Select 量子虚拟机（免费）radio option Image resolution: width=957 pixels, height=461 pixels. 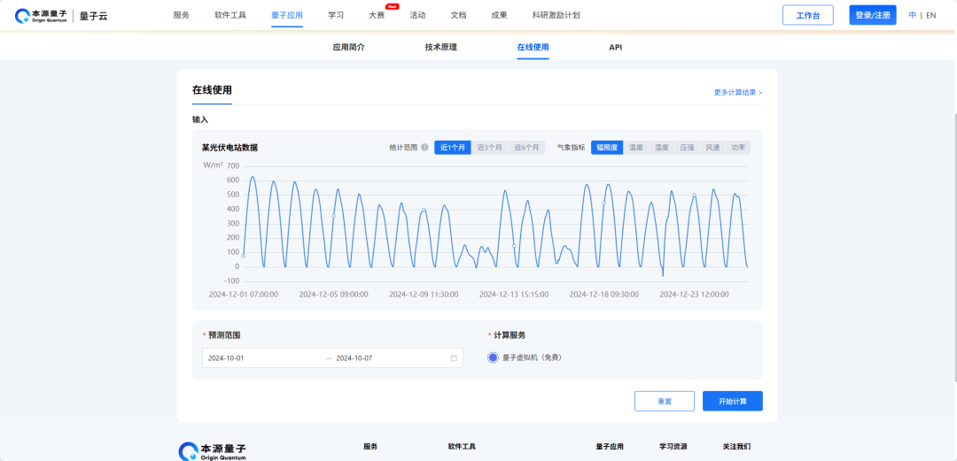pyautogui.click(x=494, y=357)
